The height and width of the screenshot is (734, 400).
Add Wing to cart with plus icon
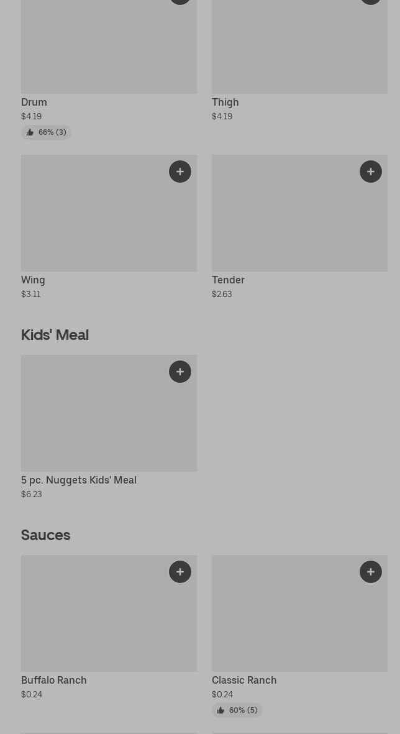(180, 172)
